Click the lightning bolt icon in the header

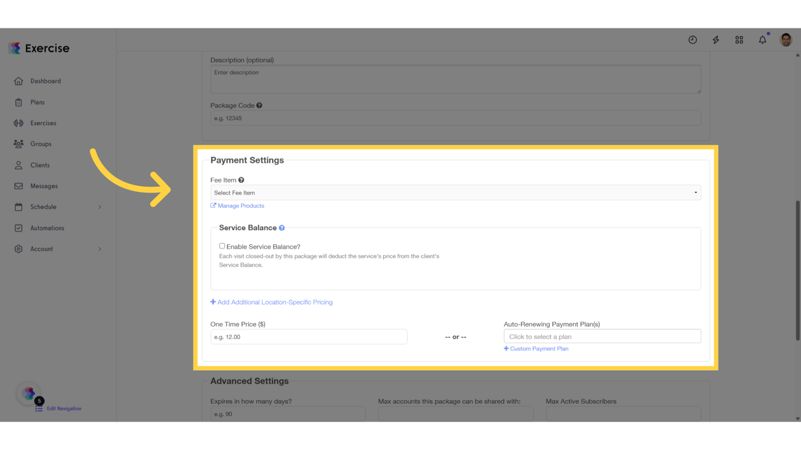pos(715,39)
